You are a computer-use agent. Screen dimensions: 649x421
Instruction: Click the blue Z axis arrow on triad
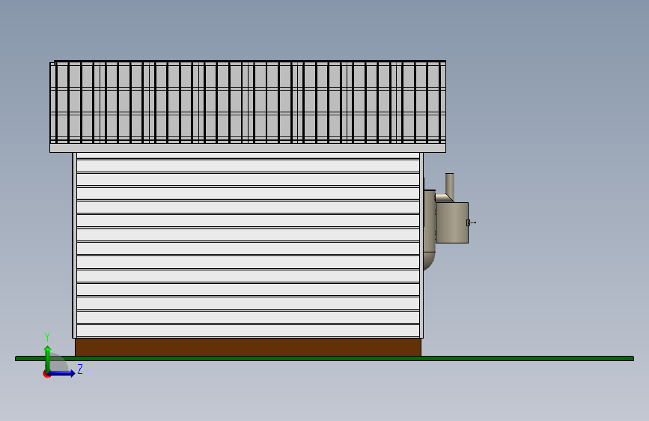61,373
